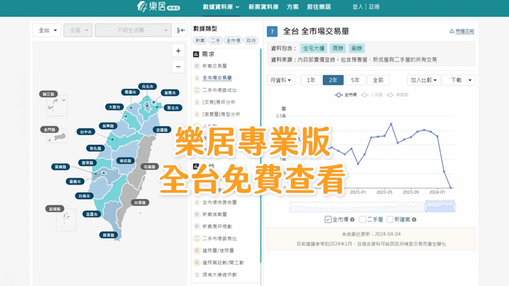The width and height of the screenshot is (509, 286).
Task: Open 新案交易量 in indicator list
Action: [x=215, y=66]
